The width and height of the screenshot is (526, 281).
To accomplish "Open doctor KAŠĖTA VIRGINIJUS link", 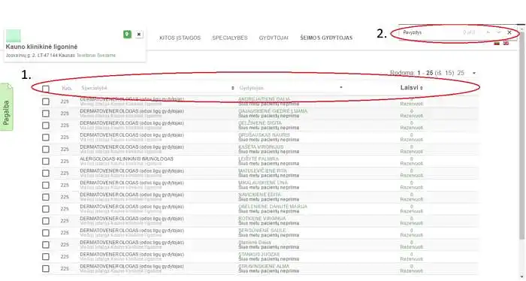I will [x=261, y=147].
